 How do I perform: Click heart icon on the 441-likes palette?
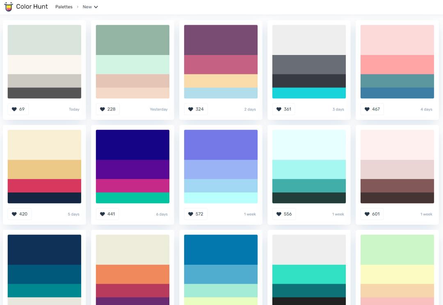point(103,214)
